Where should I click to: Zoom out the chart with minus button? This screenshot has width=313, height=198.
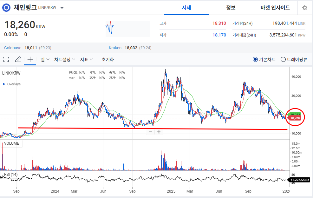(151, 132)
